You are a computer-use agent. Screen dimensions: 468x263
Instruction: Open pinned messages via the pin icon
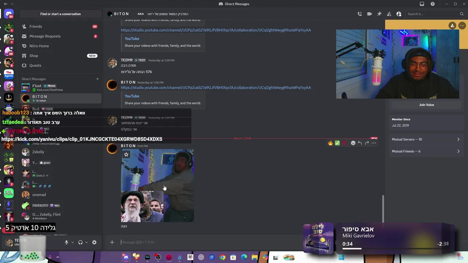[x=379, y=14]
